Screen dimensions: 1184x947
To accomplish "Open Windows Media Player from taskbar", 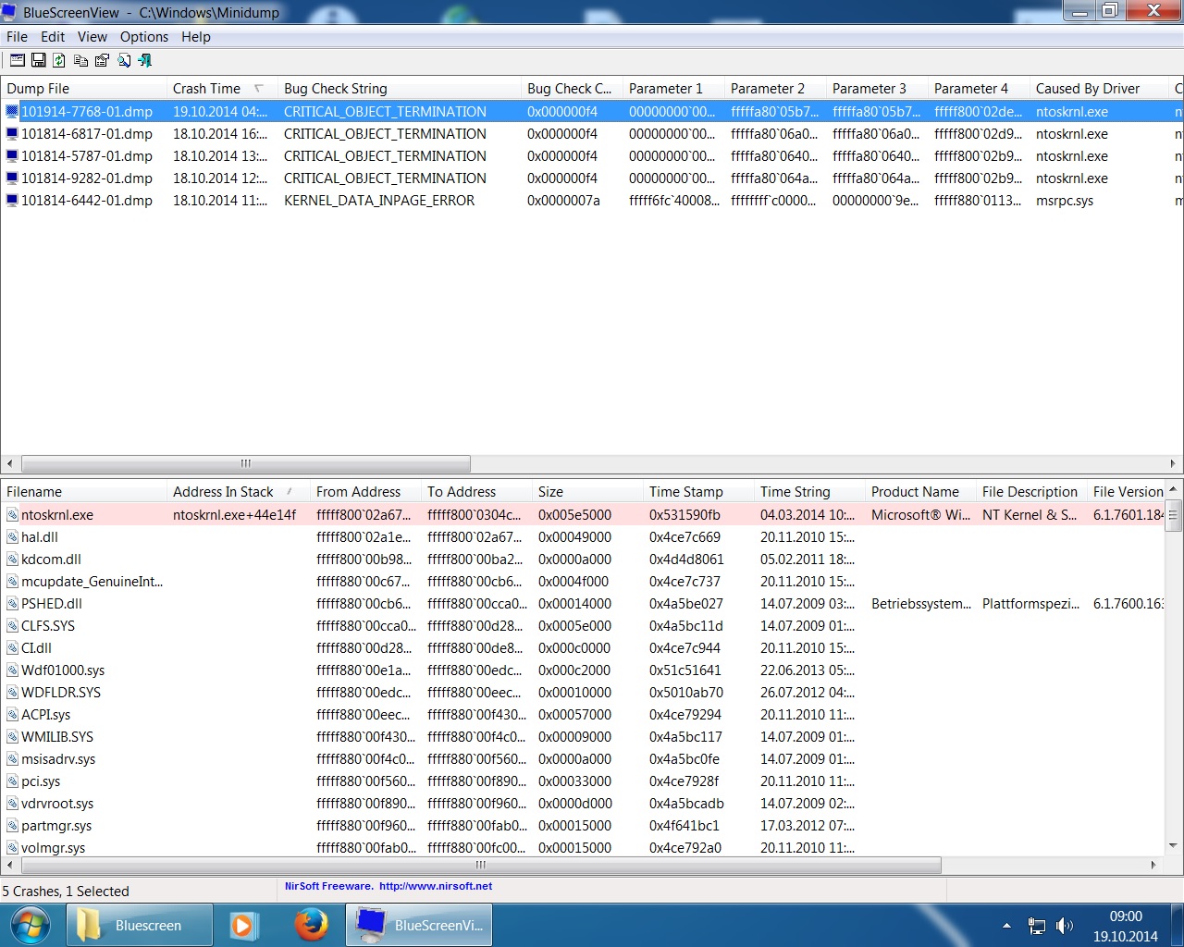I will [243, 925].
